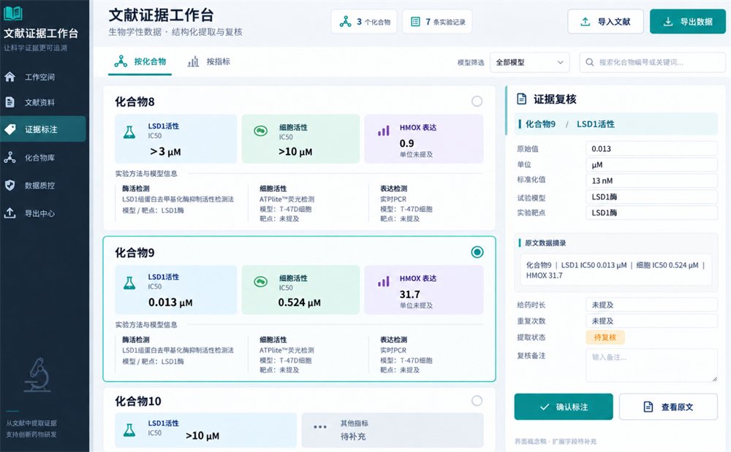Click the 7条实验记录 count badge
Viewport: 731px width, 452px height.
(437, 21)
